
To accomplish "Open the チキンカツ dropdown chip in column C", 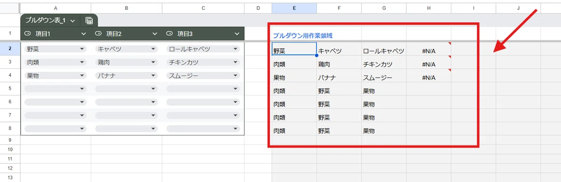I will pyautogui.click(x=203, y=62).
